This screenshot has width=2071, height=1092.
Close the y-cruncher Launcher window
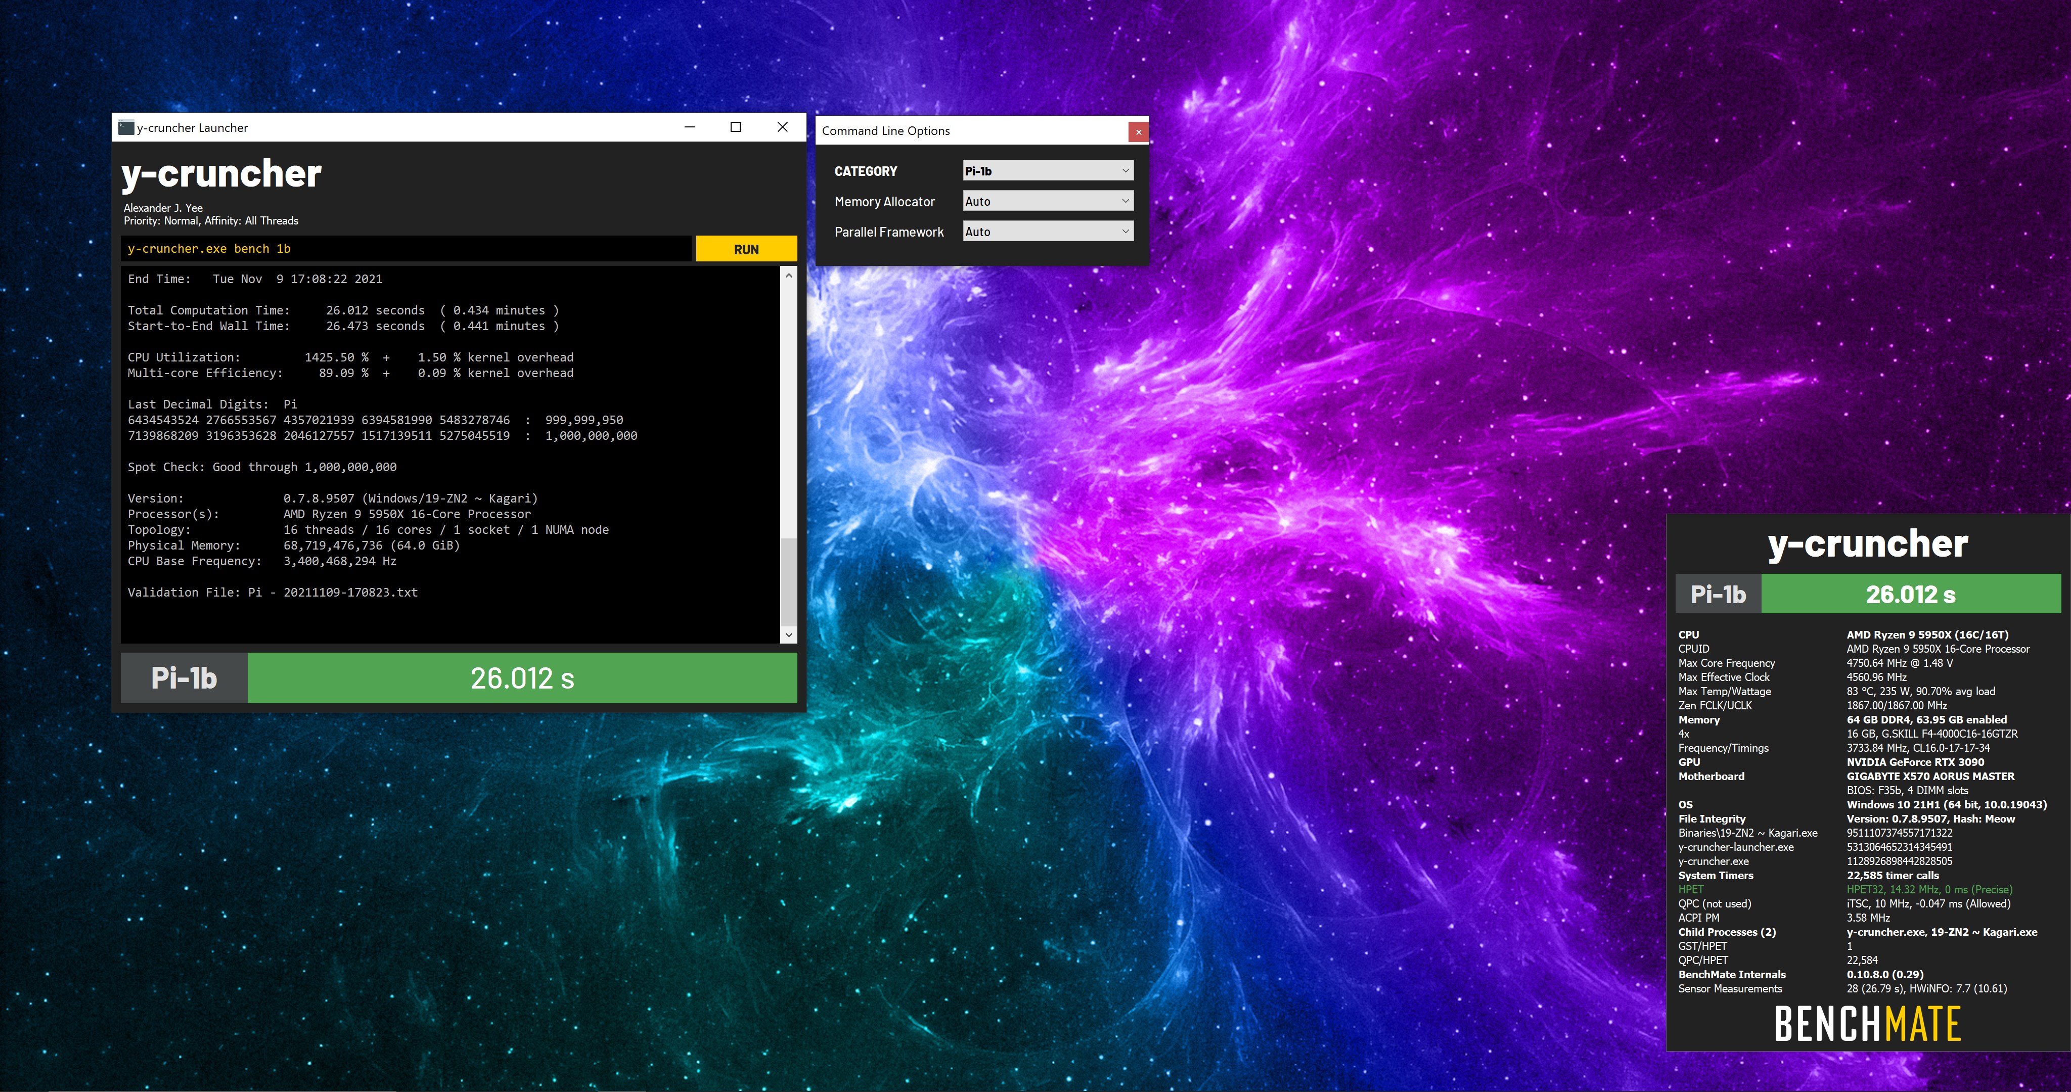click(782, 127)
